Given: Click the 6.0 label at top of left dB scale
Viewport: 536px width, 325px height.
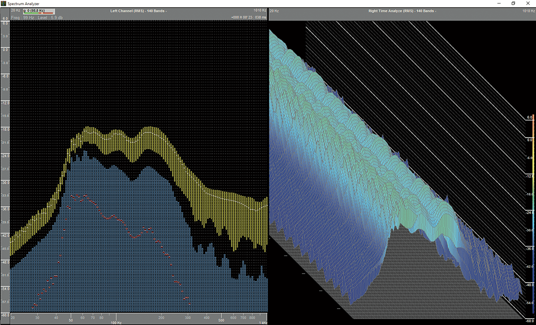Looking at the screenshot, I should (5, 19).
